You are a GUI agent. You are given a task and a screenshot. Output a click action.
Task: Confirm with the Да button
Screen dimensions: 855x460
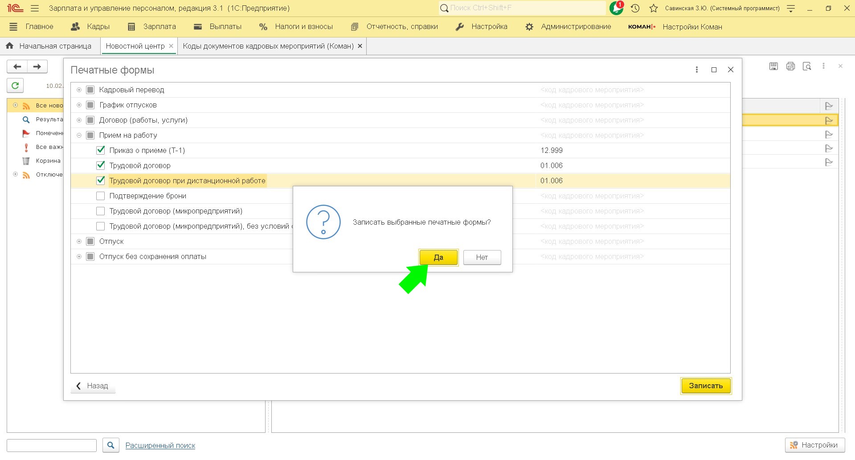pos(438,257)
